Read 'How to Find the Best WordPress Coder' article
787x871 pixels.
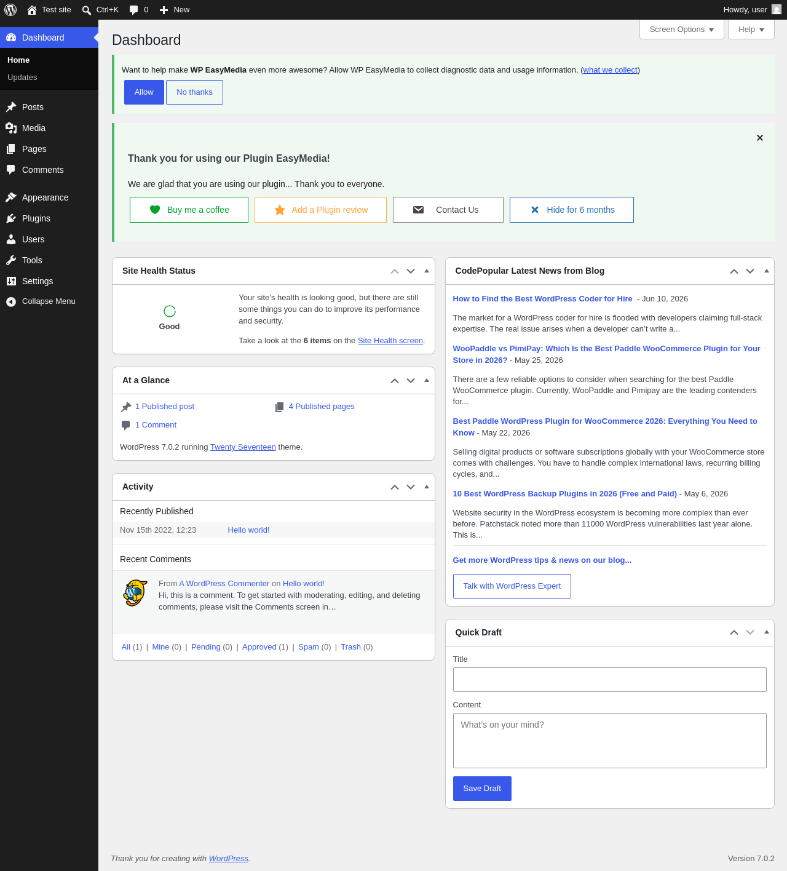(x=542, y=299)
